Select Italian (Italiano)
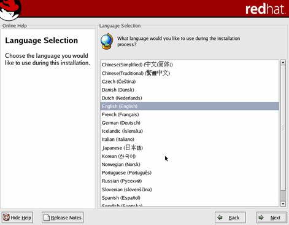This screenshot has width=289, height=225. tap(190, 140)
